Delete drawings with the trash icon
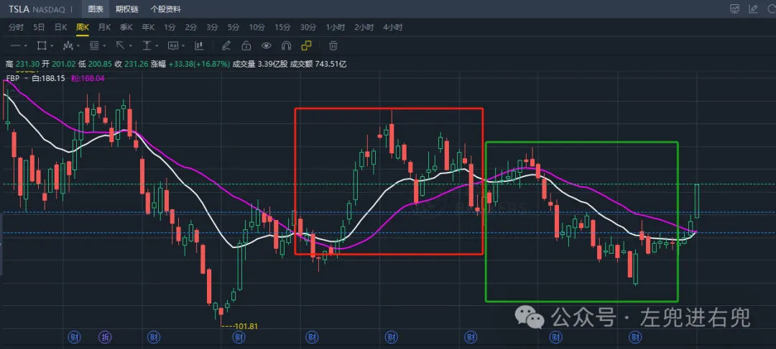 point(333,46)
